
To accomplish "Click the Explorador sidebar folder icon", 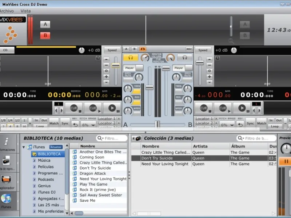I will pos(6,179).
